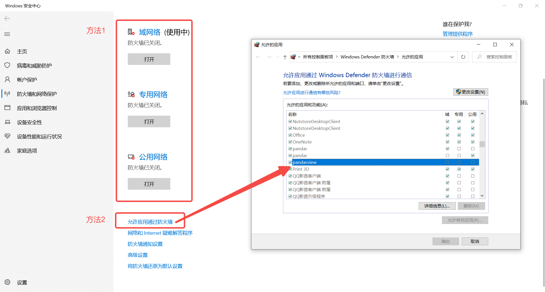Toggle Print 3D app checkbox
The image size is (545, 292).
[x=290, y=169]
